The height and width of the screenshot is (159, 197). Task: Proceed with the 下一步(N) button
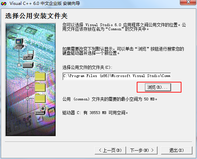pos(142,150)
